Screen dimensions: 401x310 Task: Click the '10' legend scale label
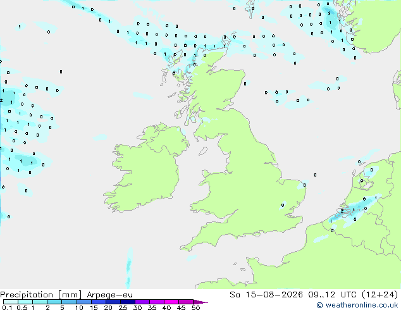pos(79,307)
